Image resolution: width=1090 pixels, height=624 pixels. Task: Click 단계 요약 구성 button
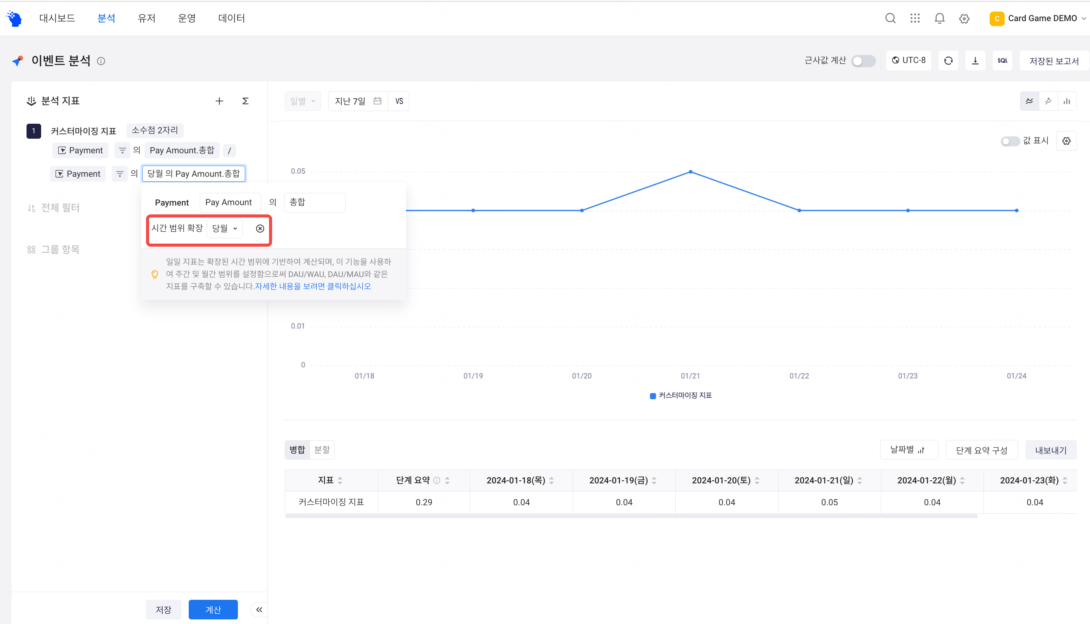[982, 450]
